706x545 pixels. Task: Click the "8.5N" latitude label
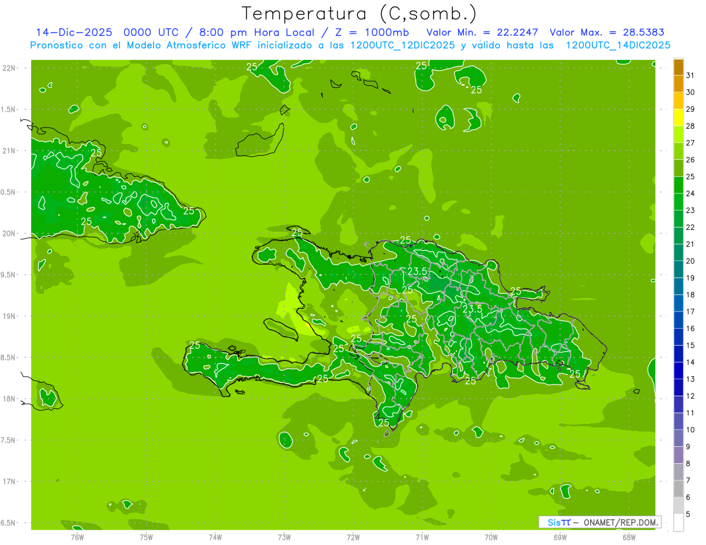[x=9, y=357]
